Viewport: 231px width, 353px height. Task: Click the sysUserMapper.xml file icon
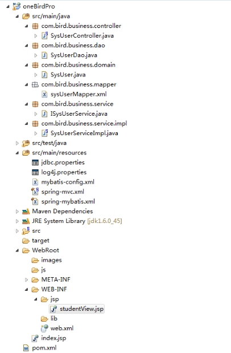click(44, 94)
